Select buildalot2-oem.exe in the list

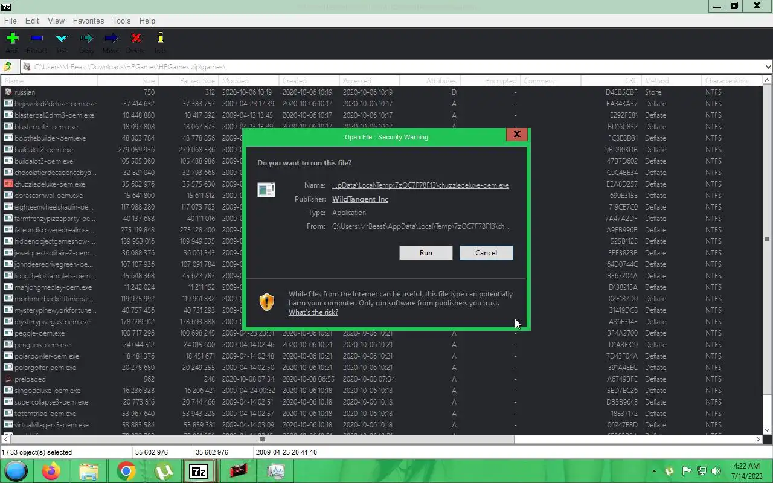43,150
